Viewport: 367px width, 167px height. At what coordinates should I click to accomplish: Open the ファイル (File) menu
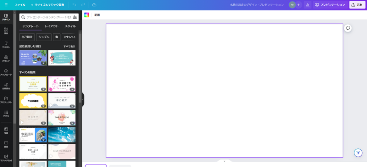pos(20,5)
